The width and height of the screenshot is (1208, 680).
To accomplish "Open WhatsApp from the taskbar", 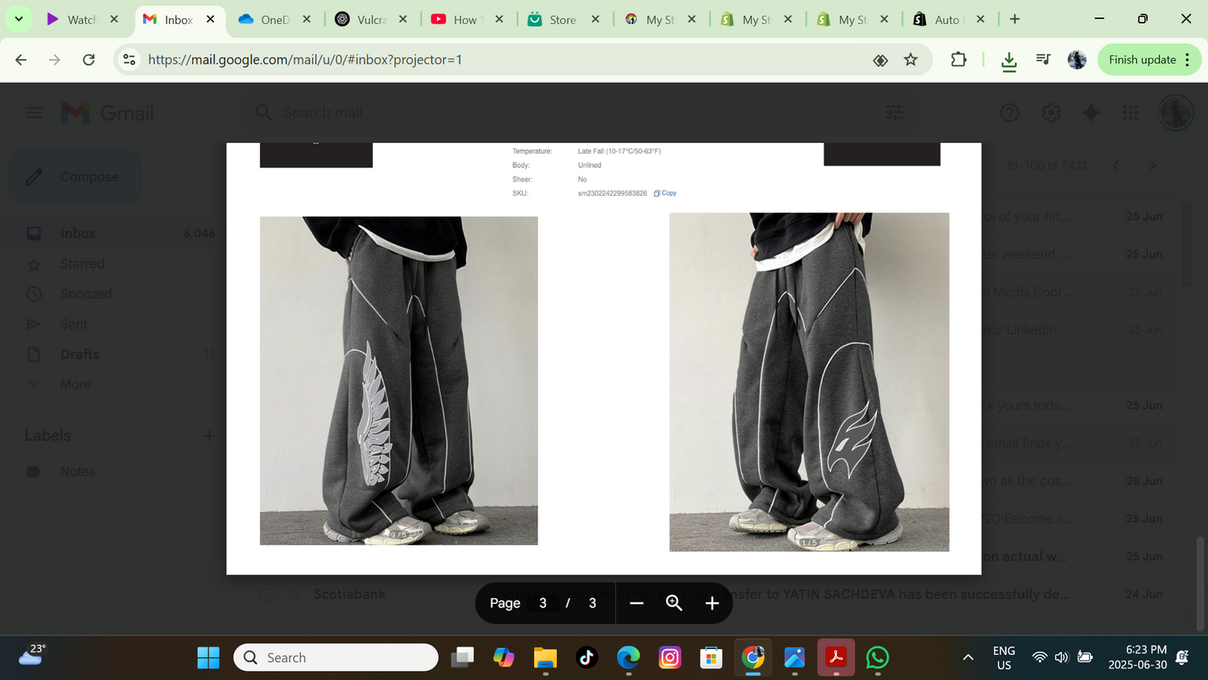I will [x=877, y=657].
